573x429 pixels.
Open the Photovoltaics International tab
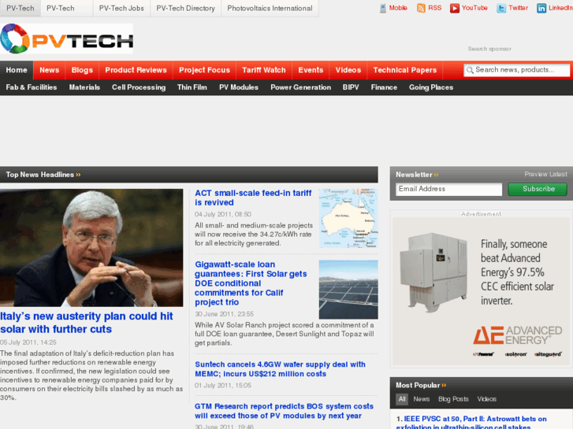[270, 8]
